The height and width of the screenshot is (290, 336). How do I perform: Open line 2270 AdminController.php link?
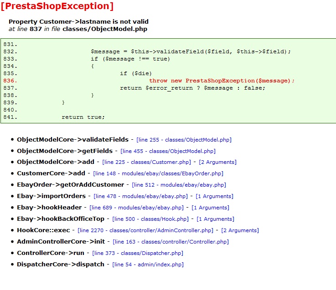(145, 230)
